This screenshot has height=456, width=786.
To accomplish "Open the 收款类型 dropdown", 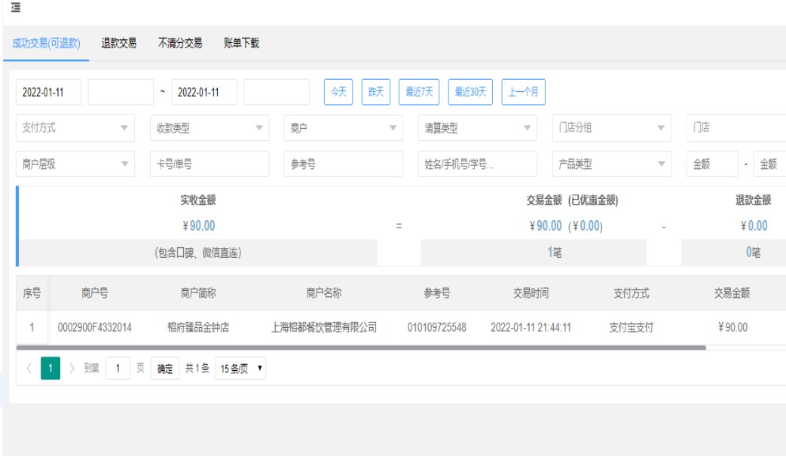I will pos(209,128).
